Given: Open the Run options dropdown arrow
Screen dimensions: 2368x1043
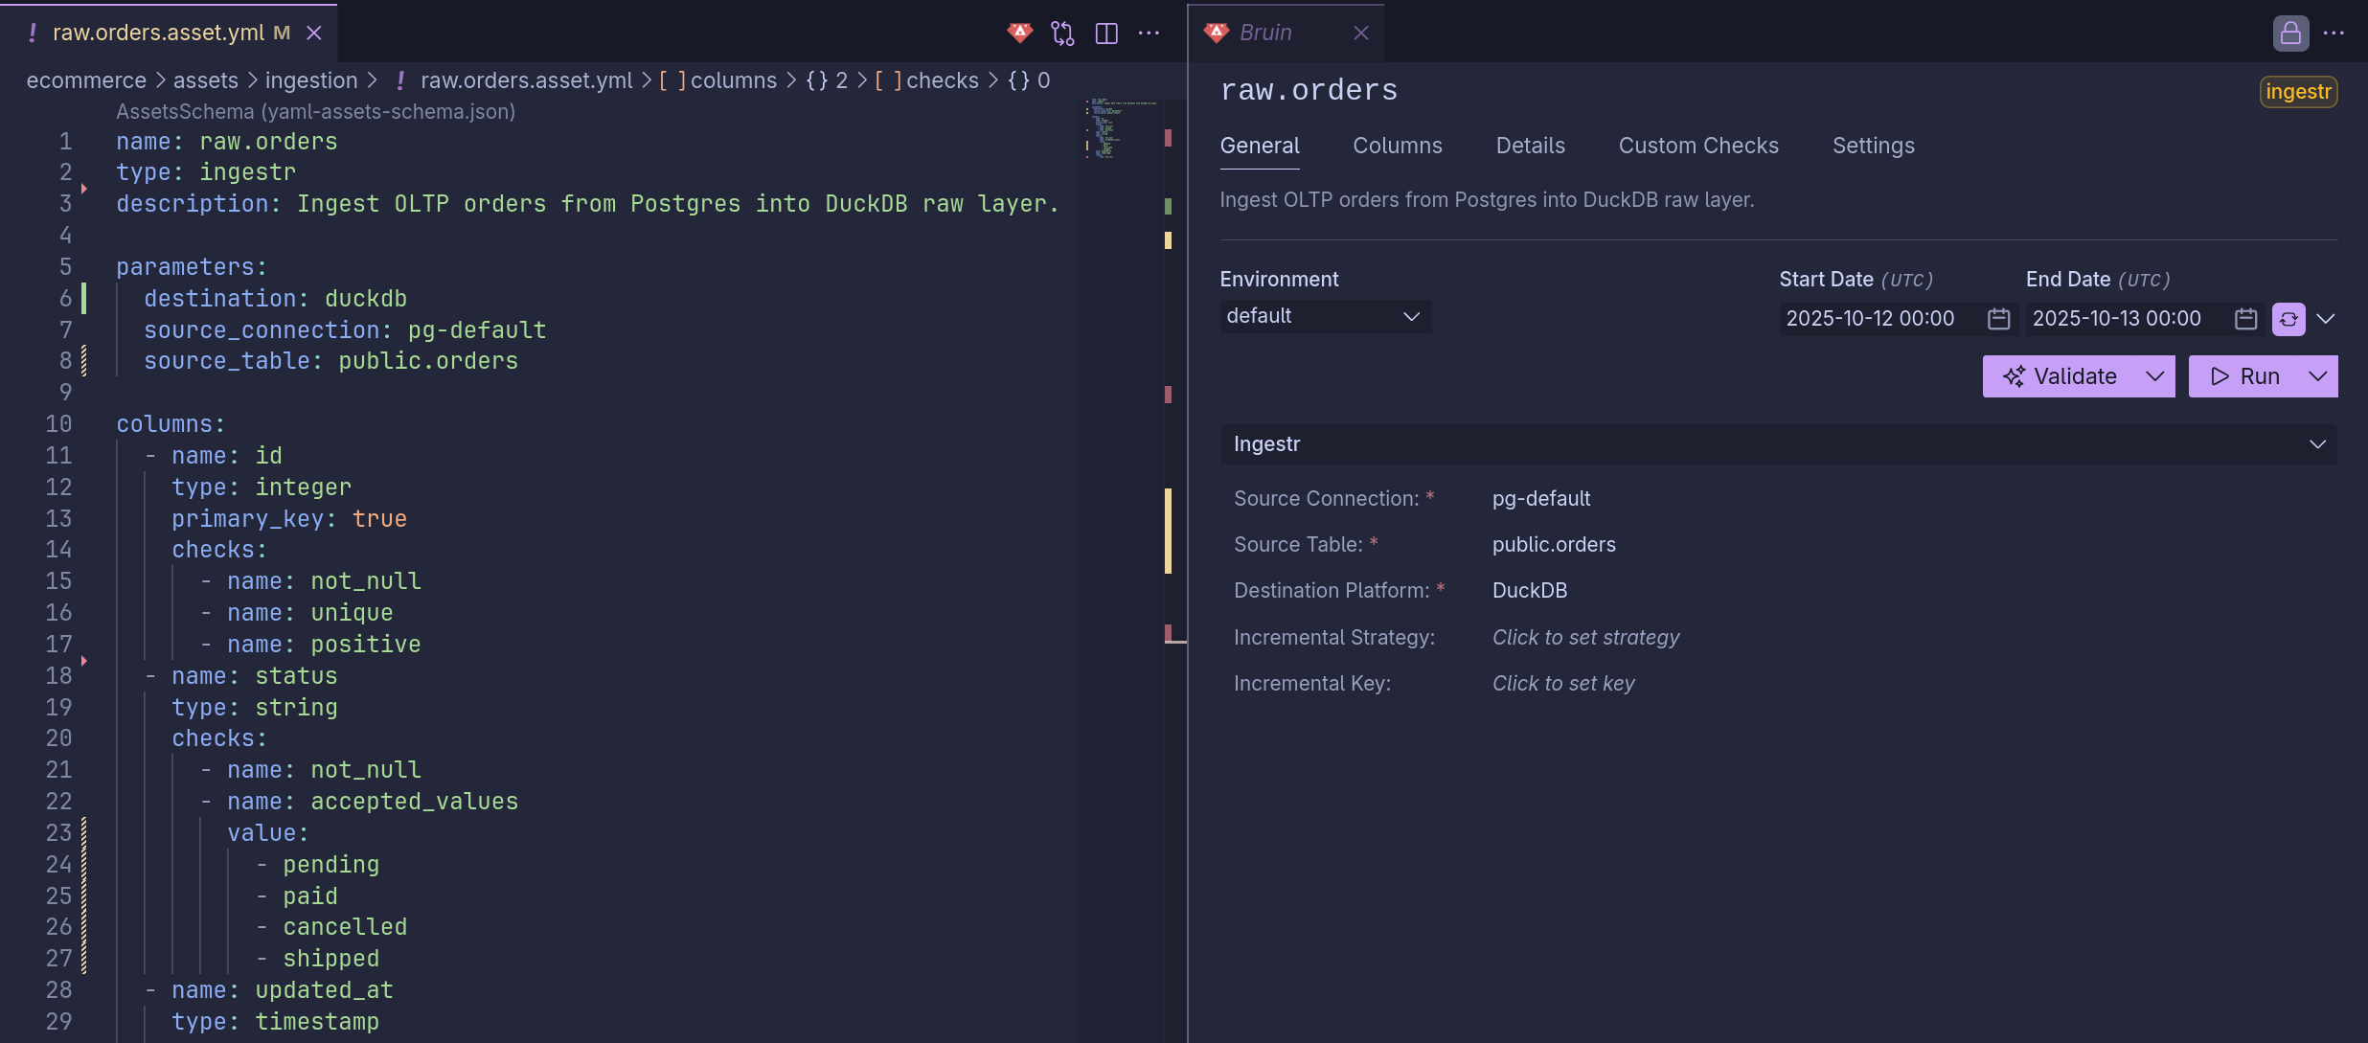Looking at the screenshot, I should 2318,376.
